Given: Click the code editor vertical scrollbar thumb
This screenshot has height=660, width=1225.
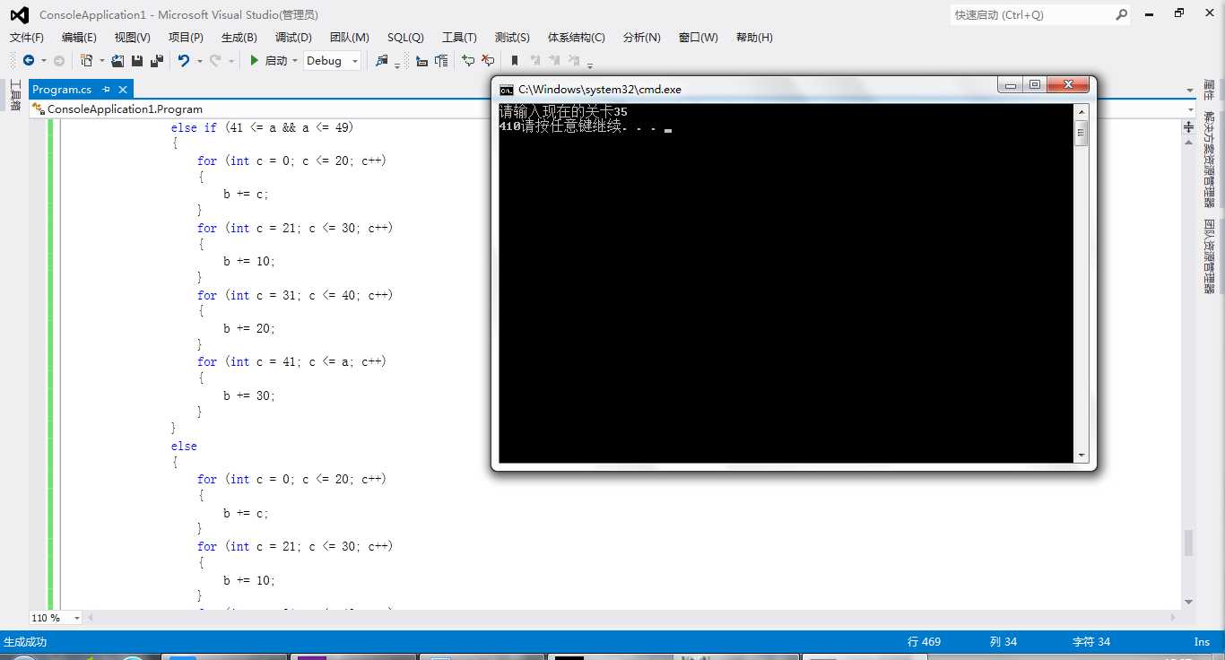Looking at the screenshot, I should pos(1188,543).
